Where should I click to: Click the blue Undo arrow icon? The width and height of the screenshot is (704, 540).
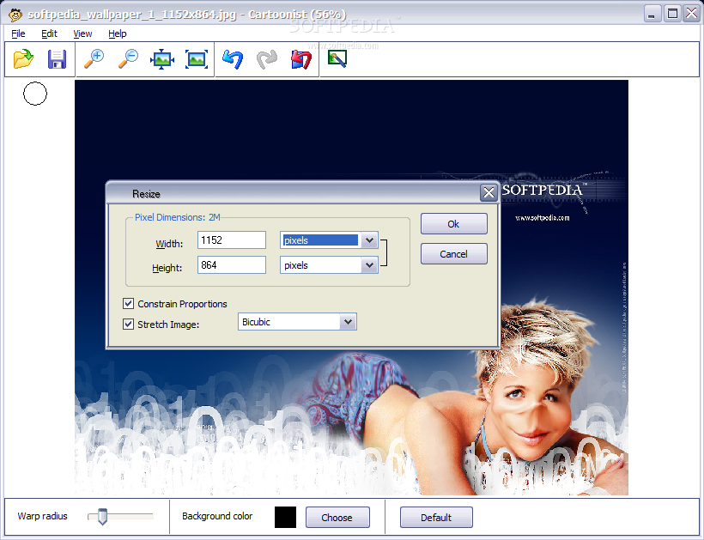[233, 58]
